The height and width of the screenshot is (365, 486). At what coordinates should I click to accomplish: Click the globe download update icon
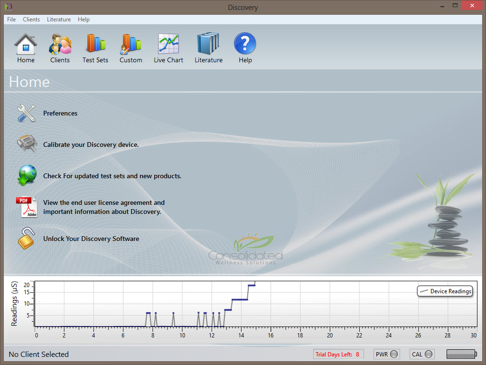27,175
